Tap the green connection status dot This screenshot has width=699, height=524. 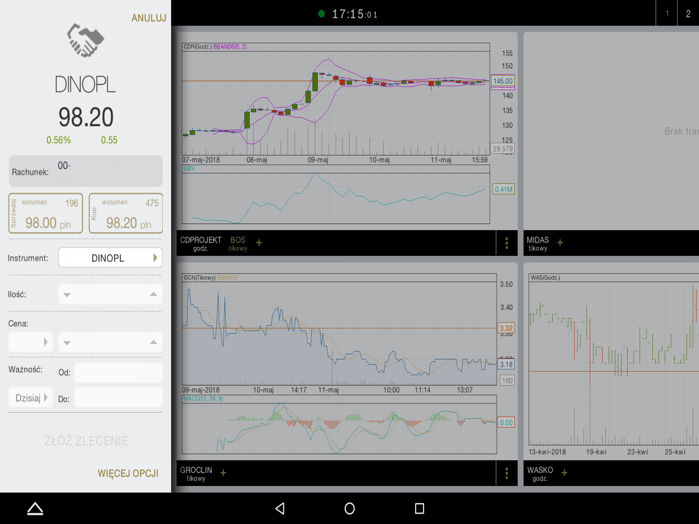(x=321, y=14)
